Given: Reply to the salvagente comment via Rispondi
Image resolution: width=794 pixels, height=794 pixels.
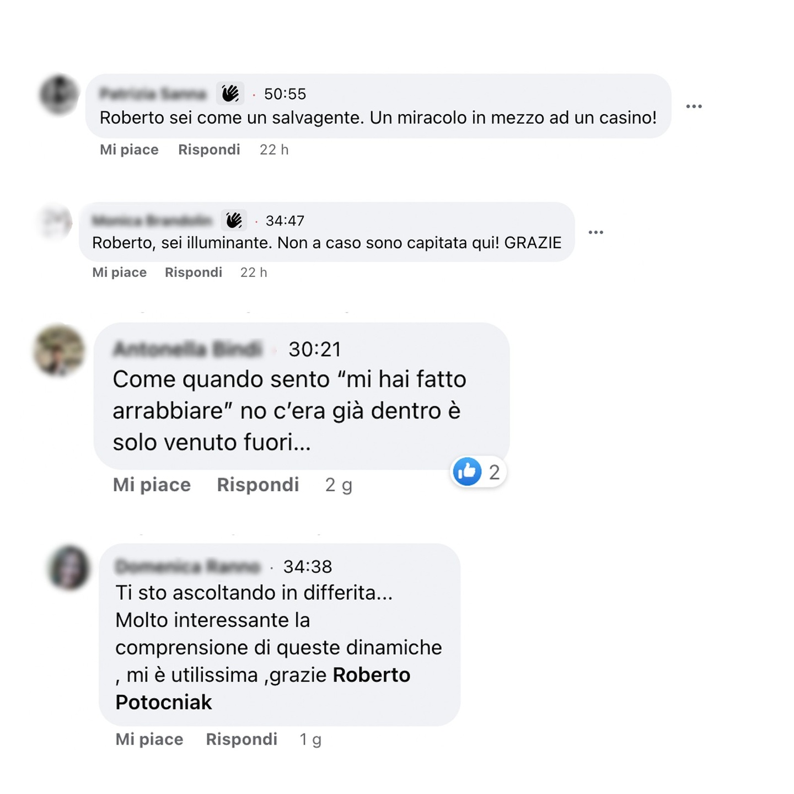Looking at the screenshot, I should click(209, 149).
